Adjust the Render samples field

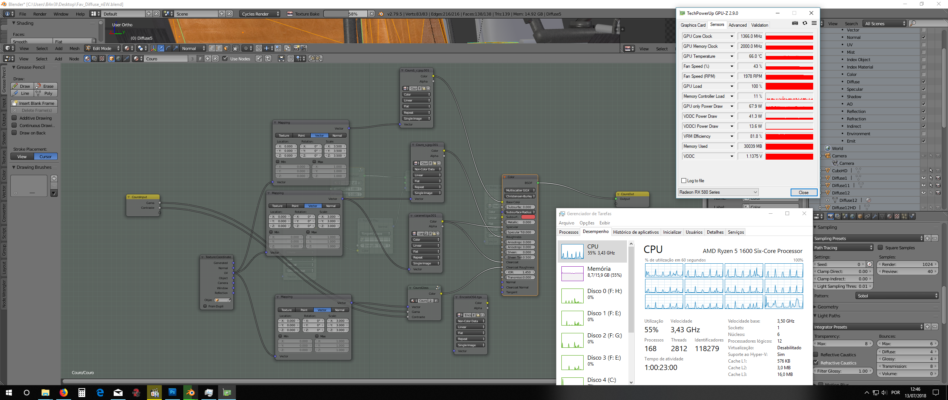click(908, 264)
